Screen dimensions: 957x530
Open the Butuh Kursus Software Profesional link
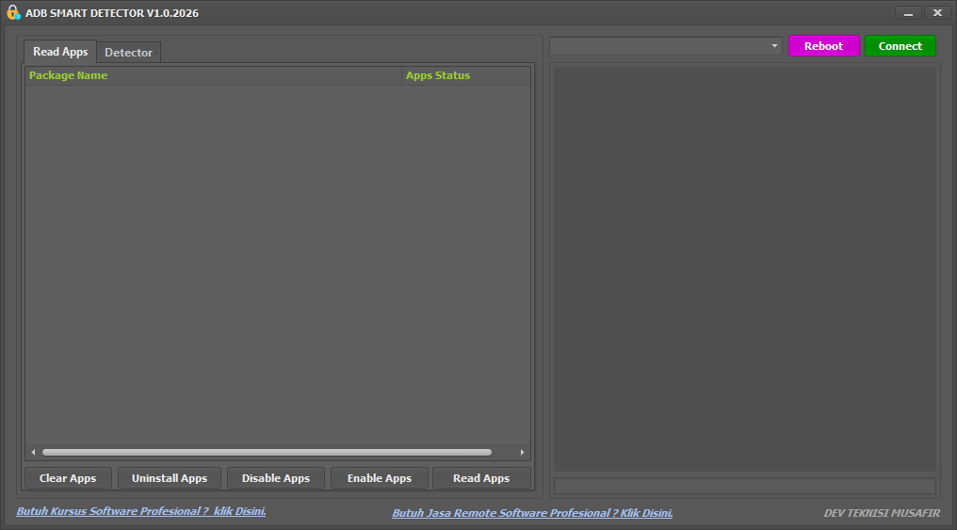click(141, 511)
